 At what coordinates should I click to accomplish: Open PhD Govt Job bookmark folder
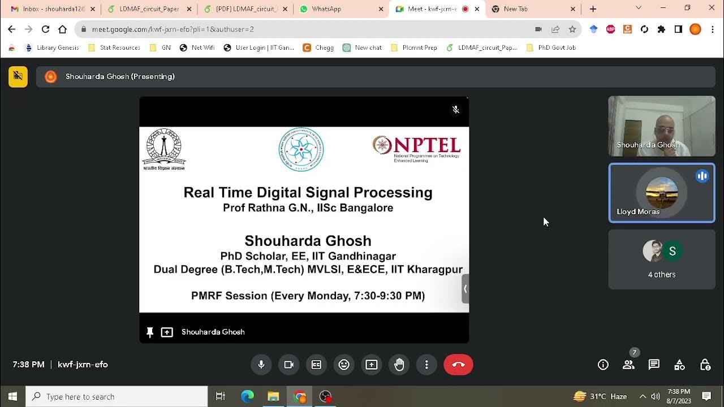pyautogui.click(x=551, y=48)
